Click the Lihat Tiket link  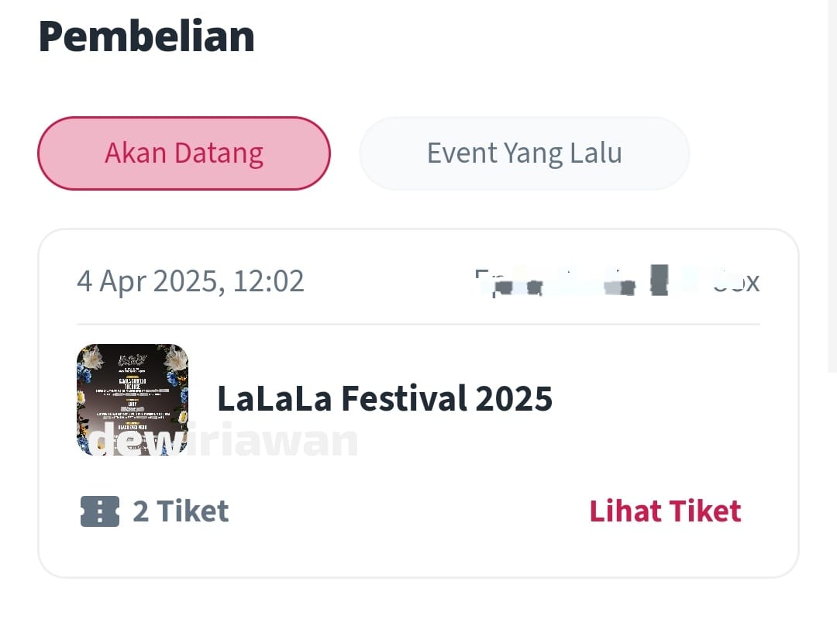click(x=665, y=511)
